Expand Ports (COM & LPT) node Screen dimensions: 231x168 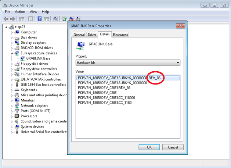12,111
